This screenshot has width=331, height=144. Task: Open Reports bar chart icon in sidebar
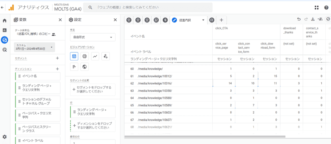(x=4, y=30)
